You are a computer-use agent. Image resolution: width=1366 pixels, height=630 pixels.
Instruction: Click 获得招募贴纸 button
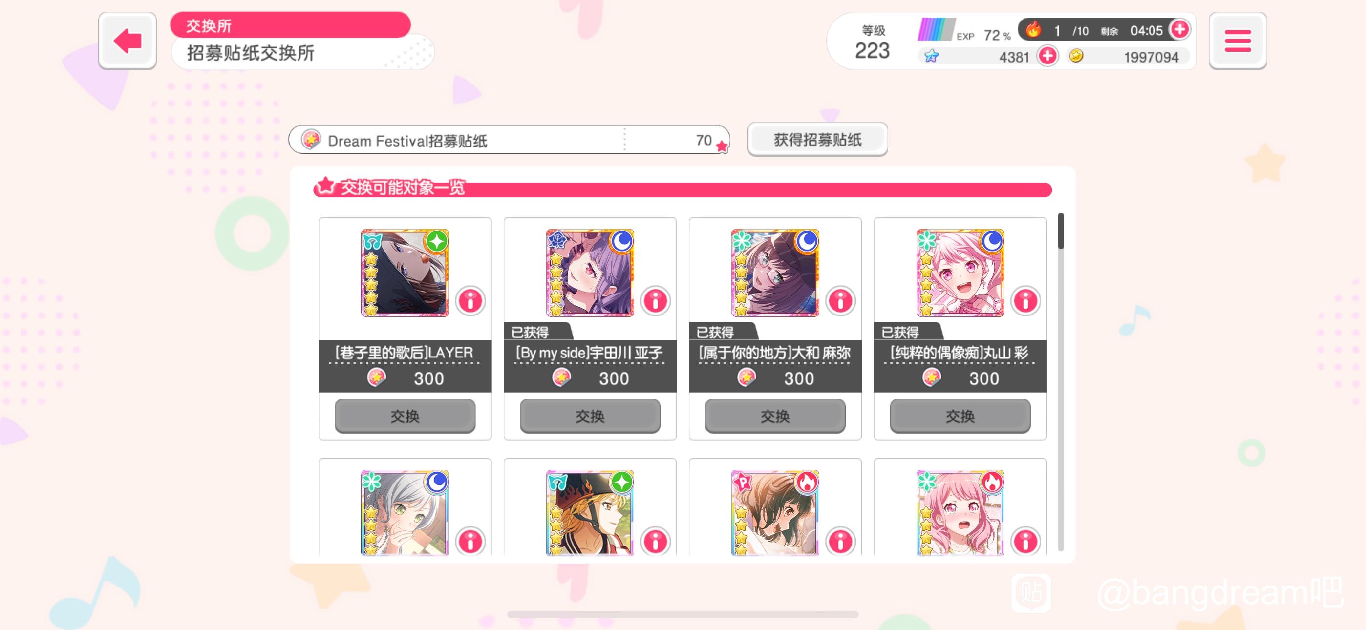coord(817,140)
